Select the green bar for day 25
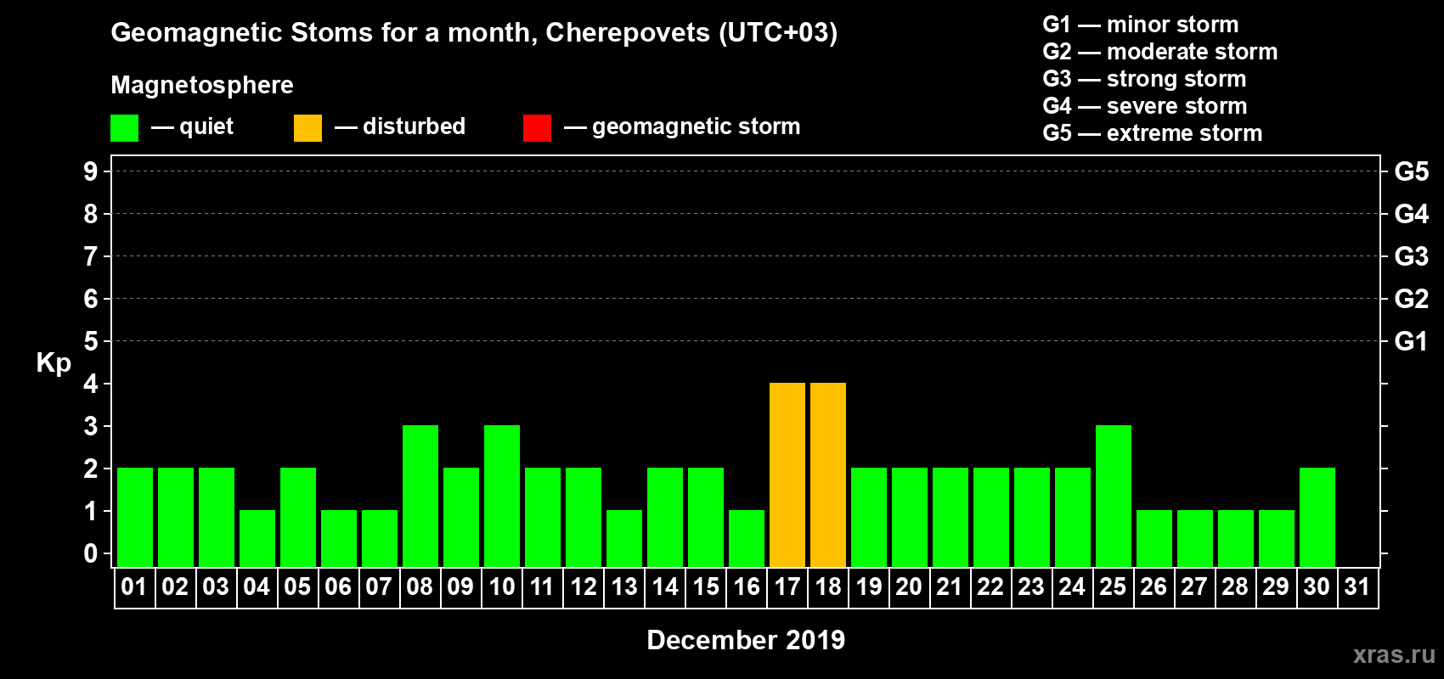Image resolution: width=1444 pixels, height=679 pixels. coord(1114,496)
